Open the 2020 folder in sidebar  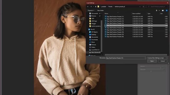[x=93, y=18]
